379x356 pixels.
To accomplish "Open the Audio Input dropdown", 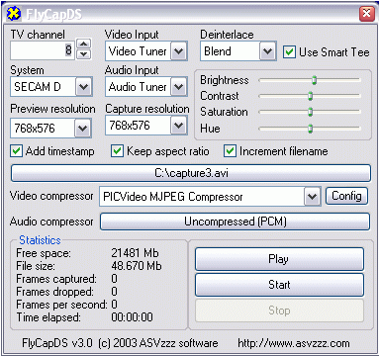I will (x=178, y=87).
